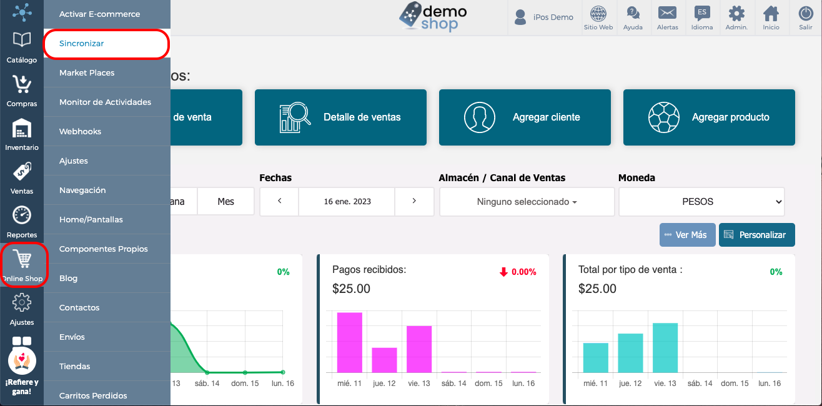
Task: Click the 16 ene. 2023 date field
Action: 347,202
